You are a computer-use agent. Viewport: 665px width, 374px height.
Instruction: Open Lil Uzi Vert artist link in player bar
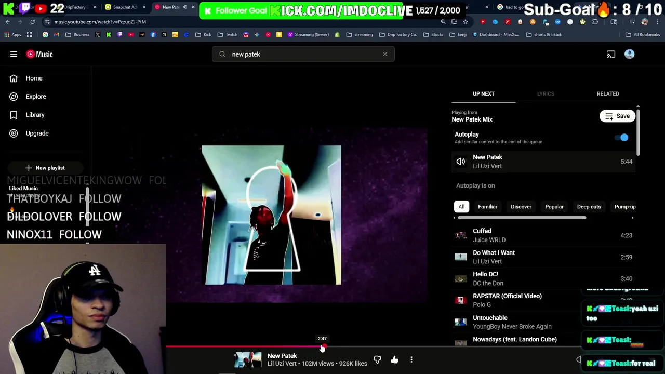tap(282, 364)
